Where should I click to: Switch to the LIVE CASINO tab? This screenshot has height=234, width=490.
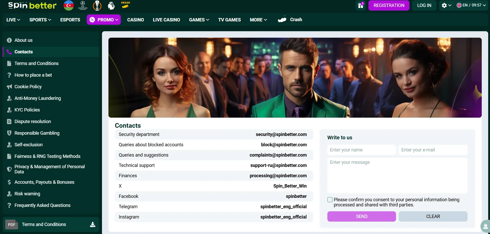click(167, 20)
